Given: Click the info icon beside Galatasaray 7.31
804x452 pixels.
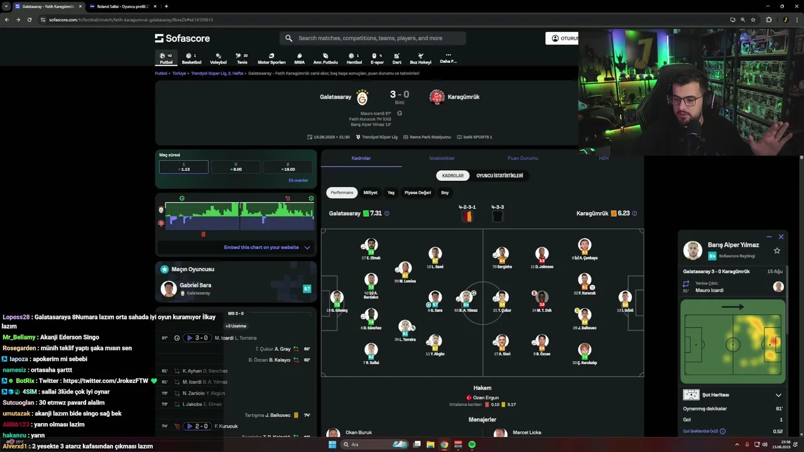Looking at the screenshot, I should [x=386, y=213].
